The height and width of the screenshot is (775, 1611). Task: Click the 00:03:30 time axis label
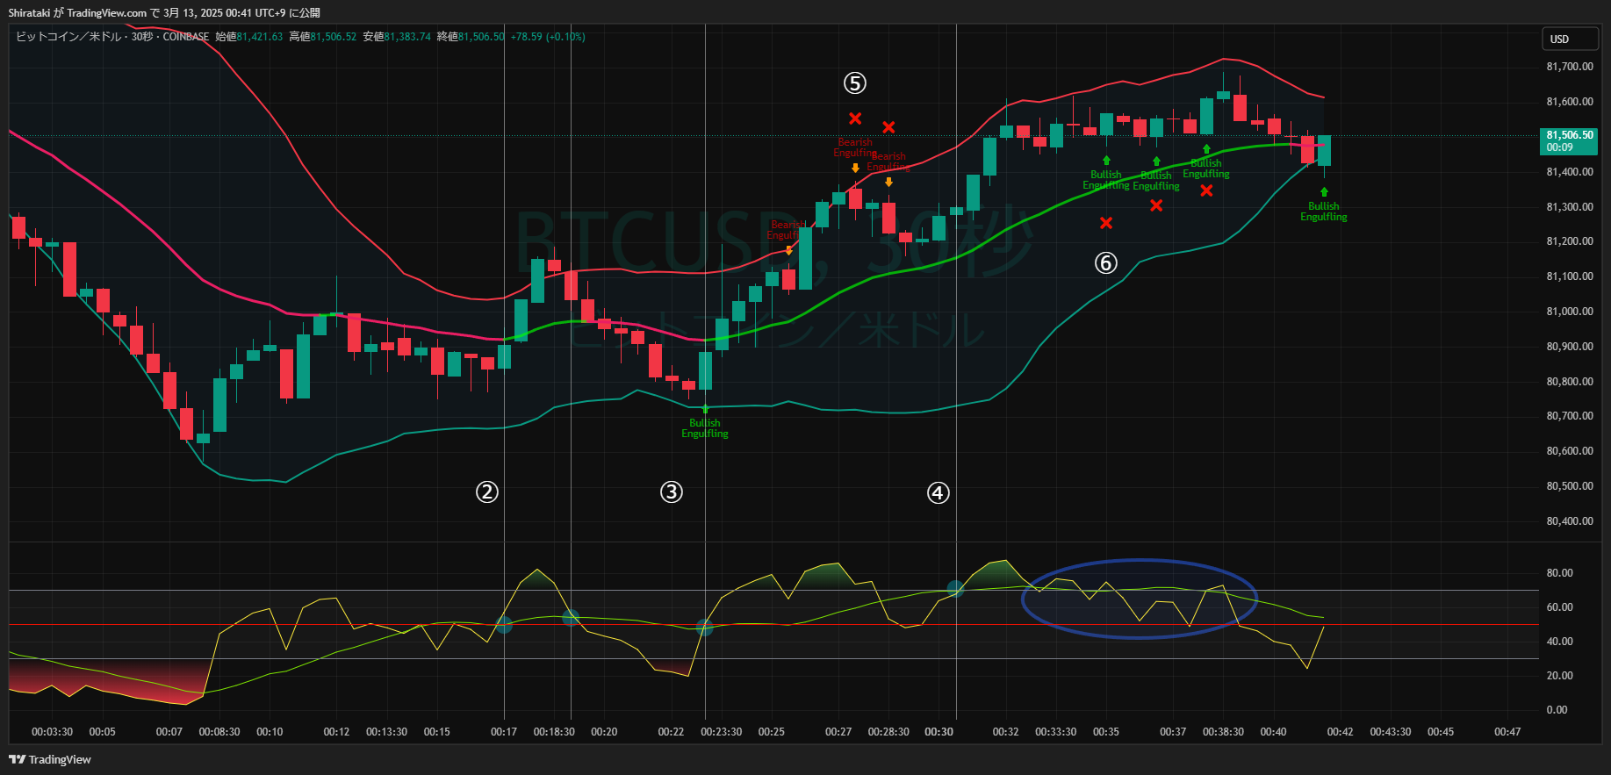point(53,732)
